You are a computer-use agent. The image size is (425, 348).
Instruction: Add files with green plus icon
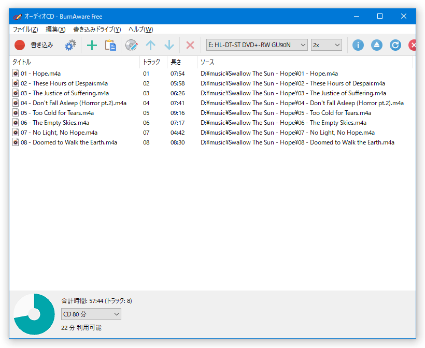[92, 45]
